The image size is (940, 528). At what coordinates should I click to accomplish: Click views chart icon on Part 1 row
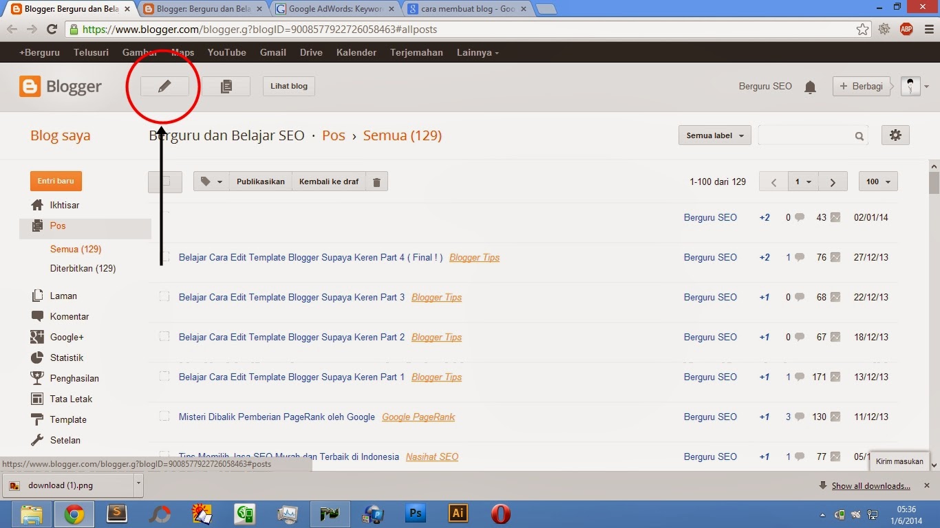pyautogui.click(x=835, y=377)
